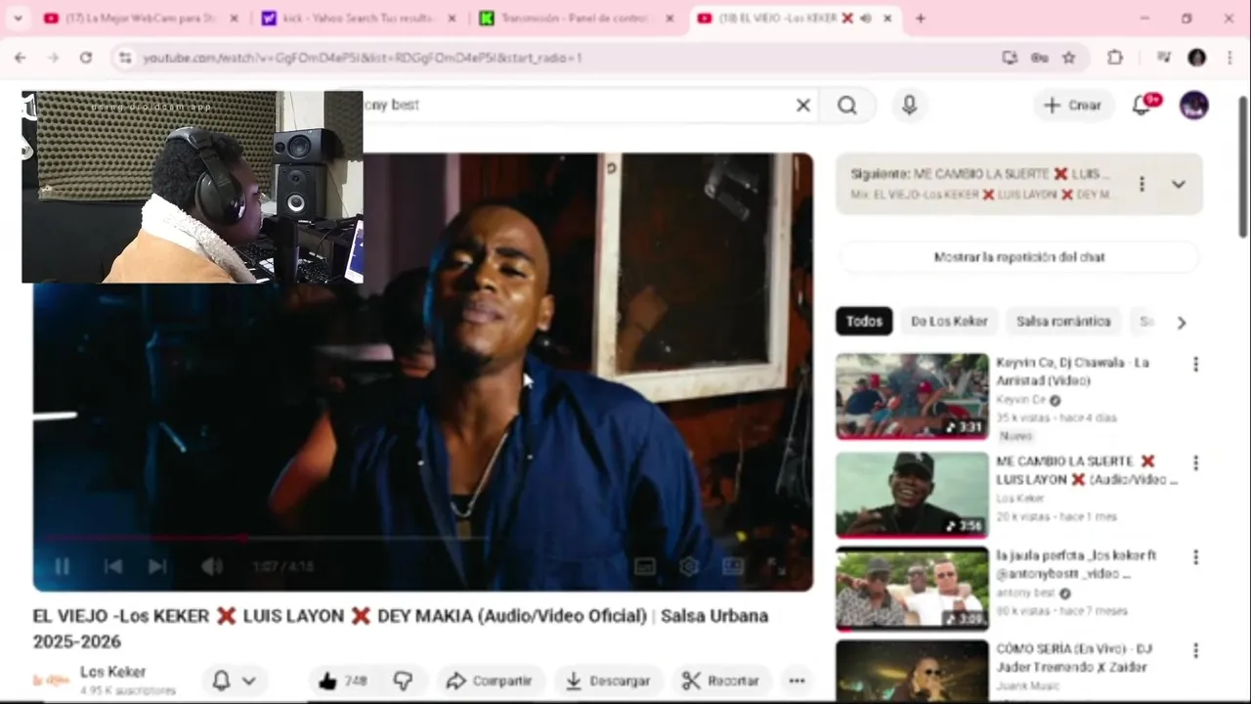Viewport: 1251px width, 704px height.
Task: Switch to theater mode view
Action: pos(733,566)
